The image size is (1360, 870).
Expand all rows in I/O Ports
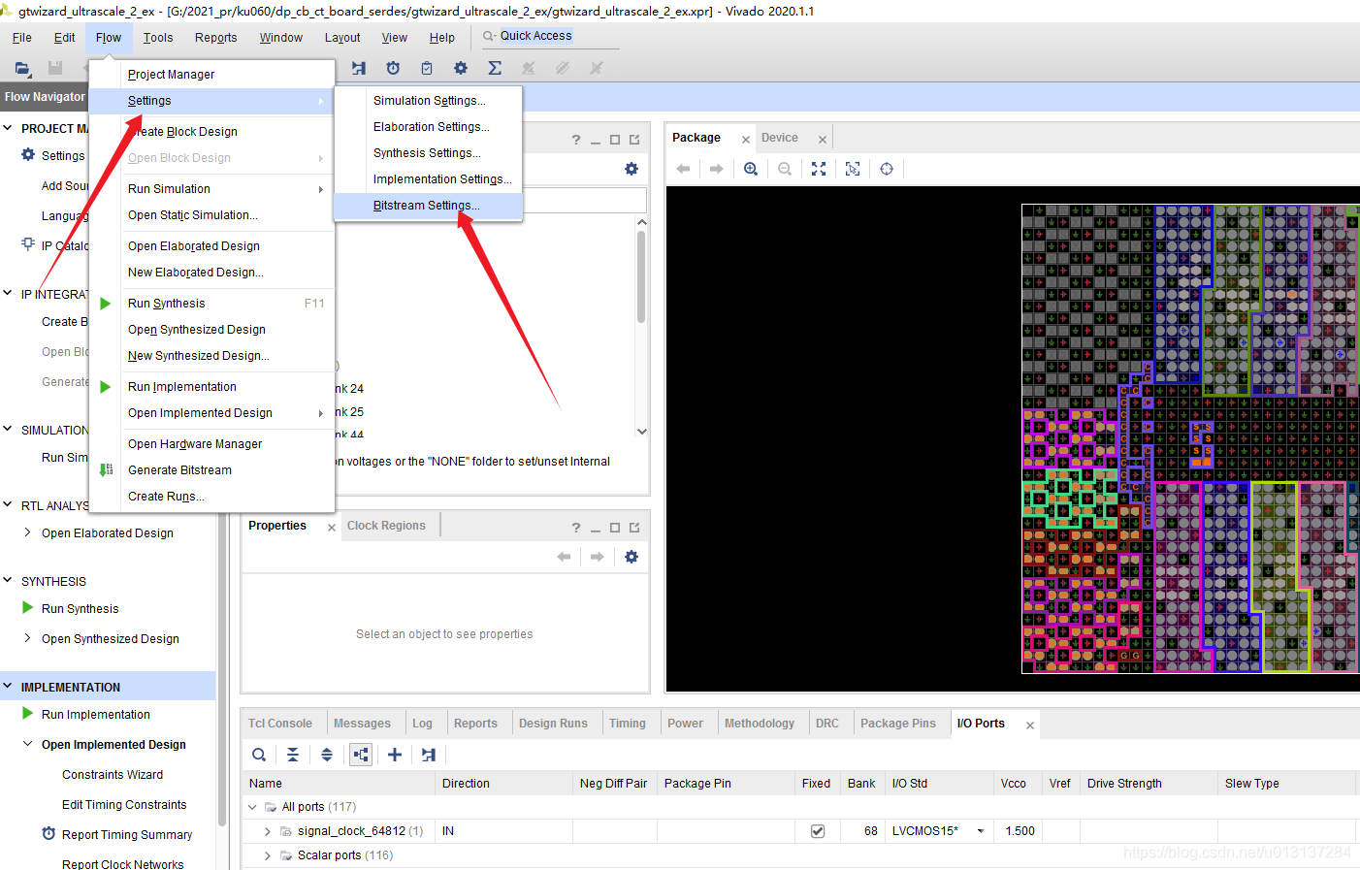pyautogui.click(x=327, y=755)
